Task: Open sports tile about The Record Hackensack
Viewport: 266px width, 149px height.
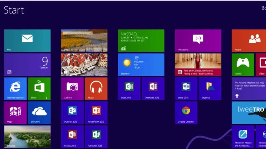Action: [x=249, y=89]
